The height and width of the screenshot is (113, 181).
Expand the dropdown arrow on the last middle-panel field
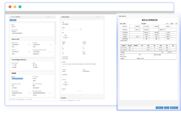pos(80,91)
